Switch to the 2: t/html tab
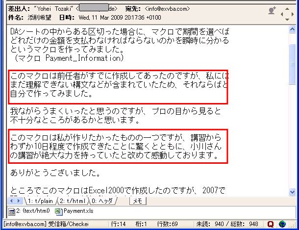 [73, 201]
